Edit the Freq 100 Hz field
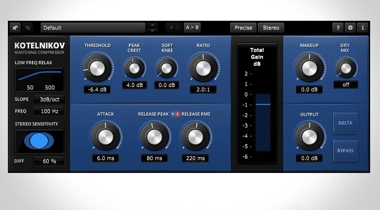Screen dimensions: 380x210 49,112
